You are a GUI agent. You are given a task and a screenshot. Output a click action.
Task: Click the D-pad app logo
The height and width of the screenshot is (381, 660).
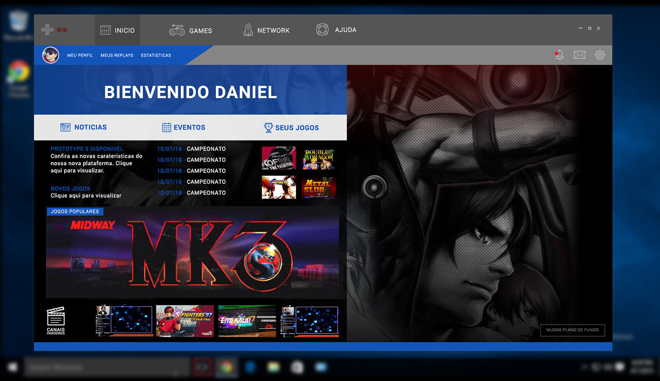pos(48,30)
